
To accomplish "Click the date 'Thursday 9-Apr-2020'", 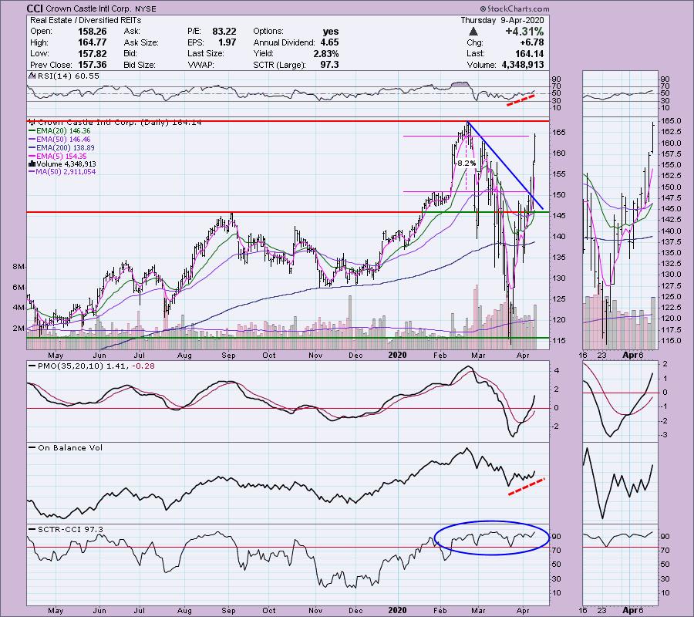I will pos(502,20).
